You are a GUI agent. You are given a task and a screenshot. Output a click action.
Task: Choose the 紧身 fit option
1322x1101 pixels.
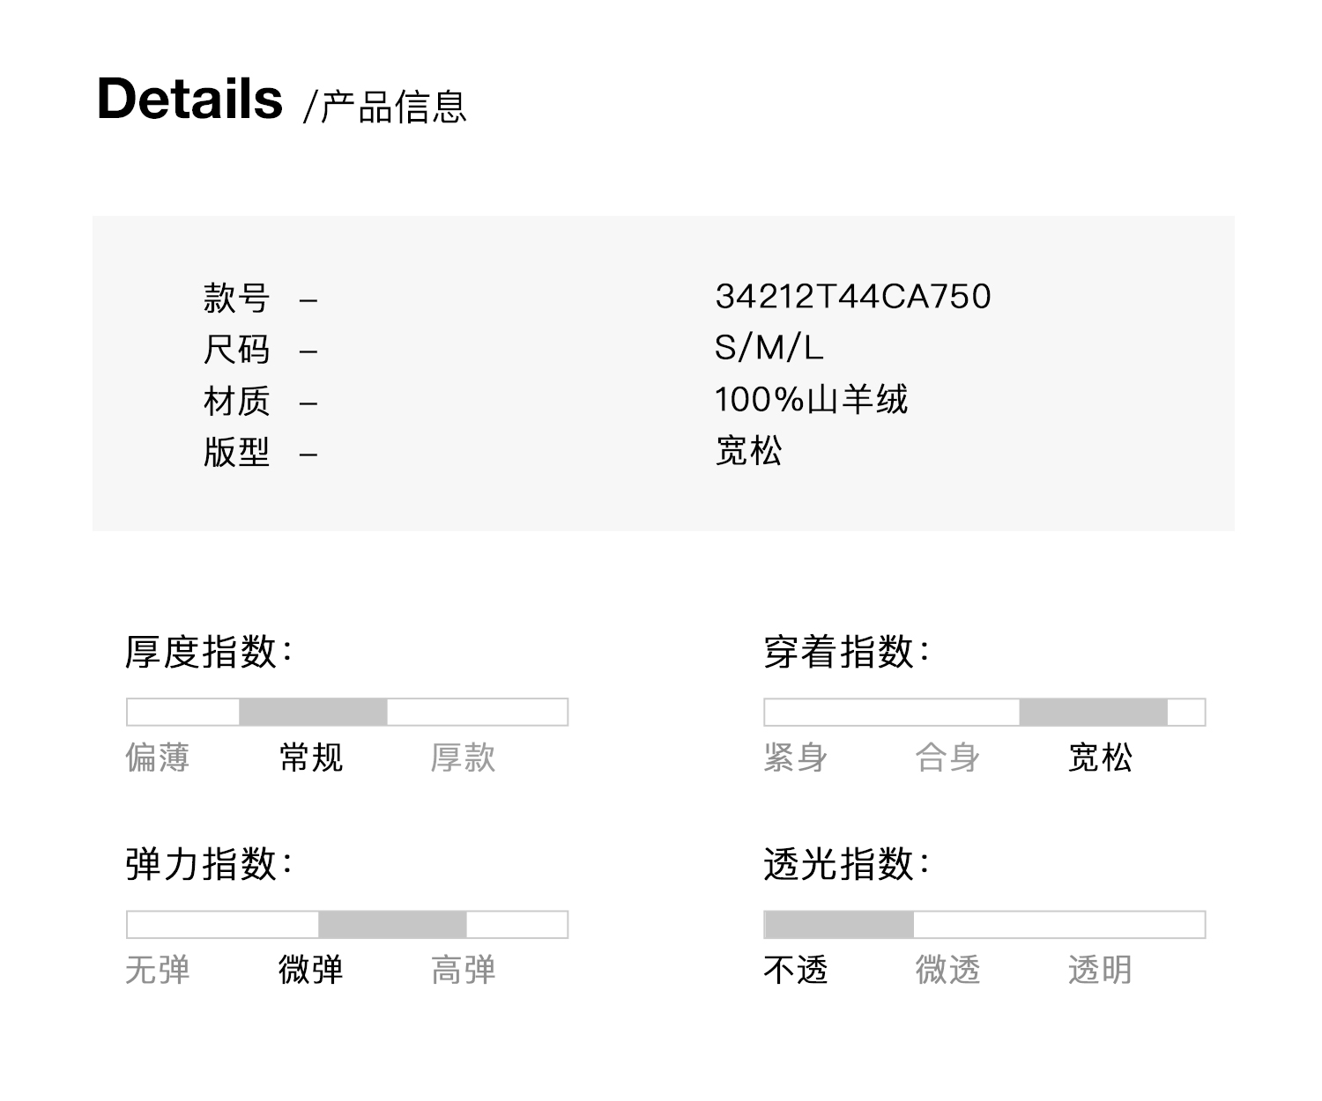click(x=795, y=757)
